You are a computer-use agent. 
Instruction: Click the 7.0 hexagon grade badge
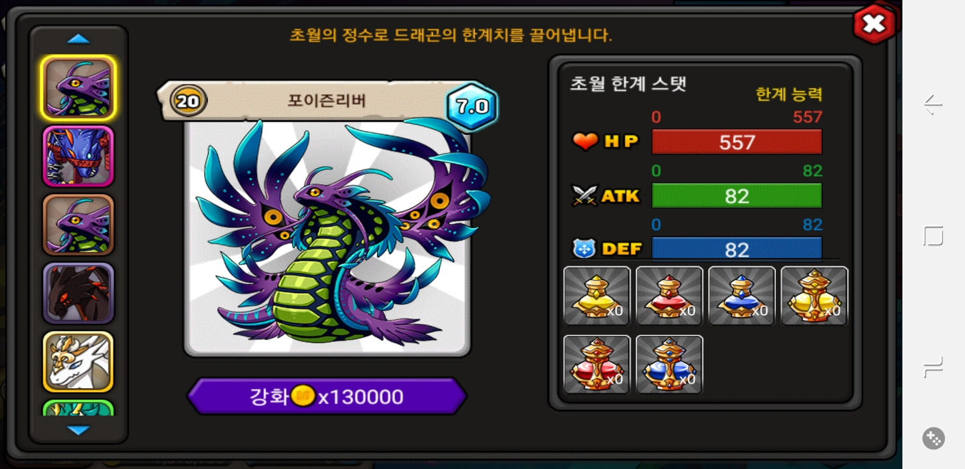tap(472, 106)
